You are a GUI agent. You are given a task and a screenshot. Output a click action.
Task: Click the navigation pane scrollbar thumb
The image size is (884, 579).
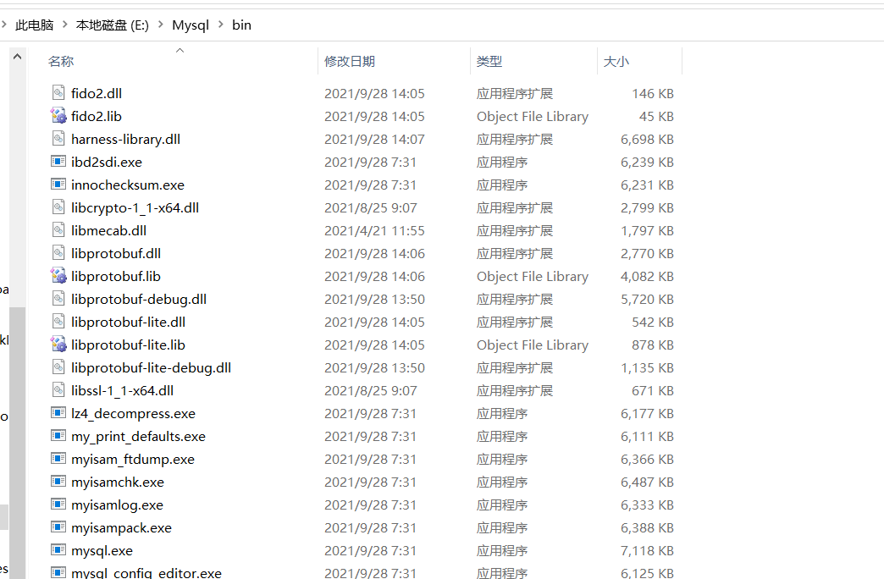18,443
